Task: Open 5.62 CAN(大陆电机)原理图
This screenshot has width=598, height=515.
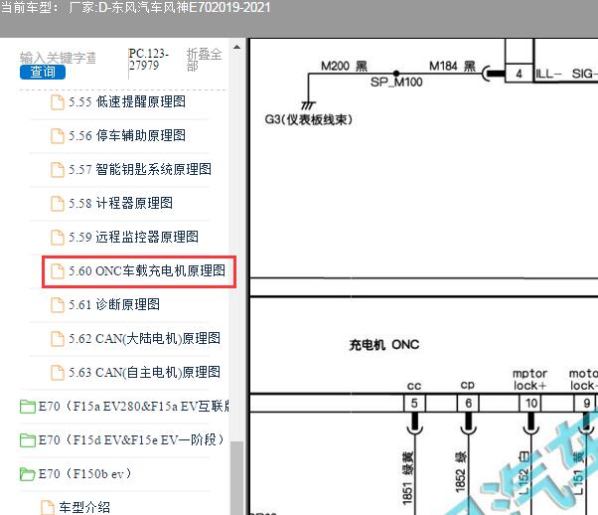Action: pos(144,339)
